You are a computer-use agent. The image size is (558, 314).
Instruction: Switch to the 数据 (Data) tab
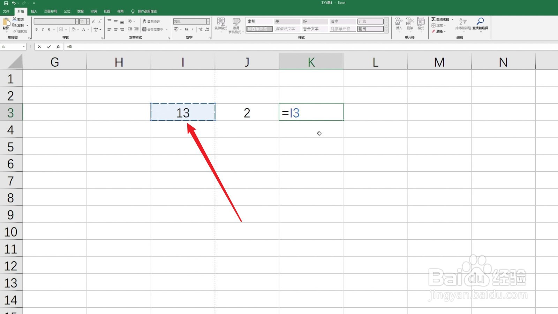[80, 11]
